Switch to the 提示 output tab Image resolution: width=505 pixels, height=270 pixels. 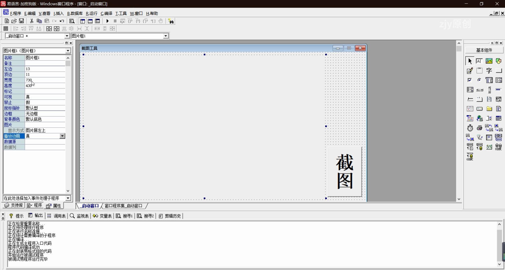(17, 216)
